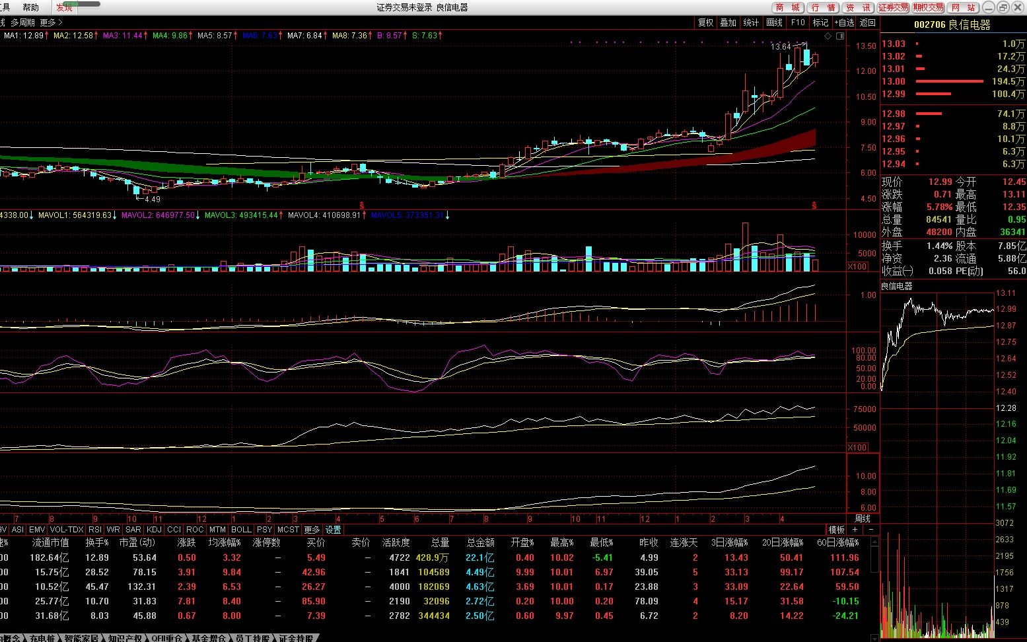Select the EMV indicator tab

(x=37, y=530)
